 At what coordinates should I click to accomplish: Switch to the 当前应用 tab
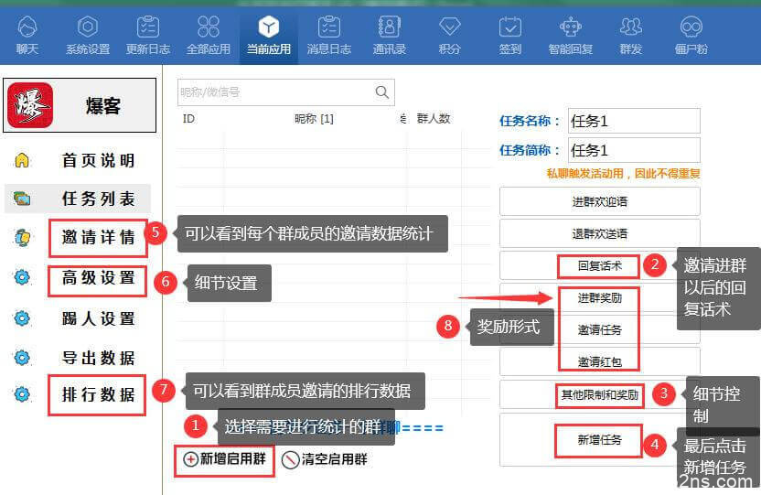point(268,34)
